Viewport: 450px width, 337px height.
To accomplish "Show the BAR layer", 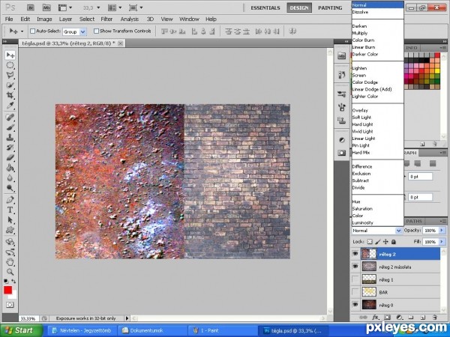I will (x=355, y=292).
